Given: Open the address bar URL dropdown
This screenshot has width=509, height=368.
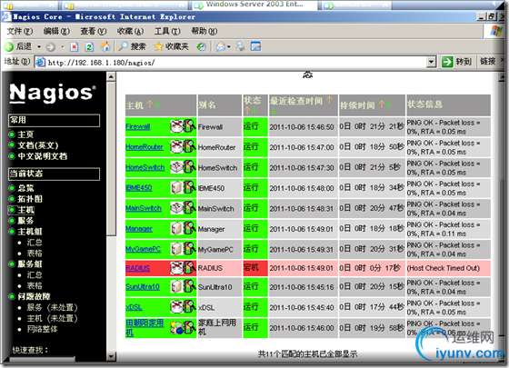Looking at the screenshot, I should (x=431, y=62).
